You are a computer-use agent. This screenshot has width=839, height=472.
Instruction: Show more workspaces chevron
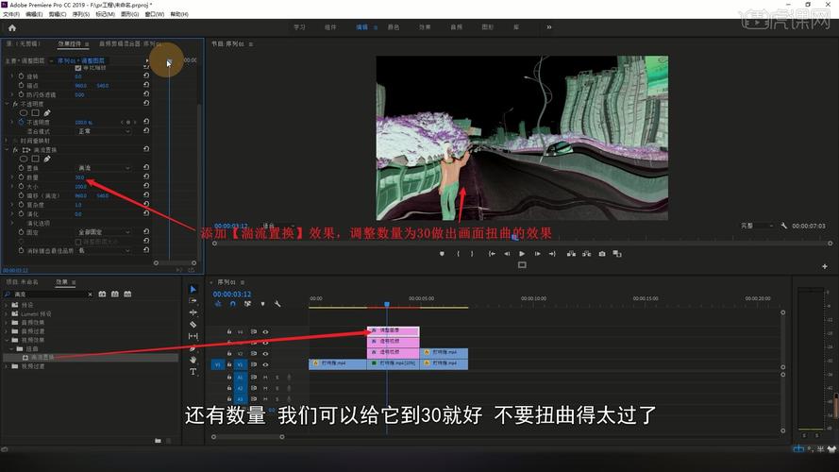pyautogui.click(x=549, y=27)
